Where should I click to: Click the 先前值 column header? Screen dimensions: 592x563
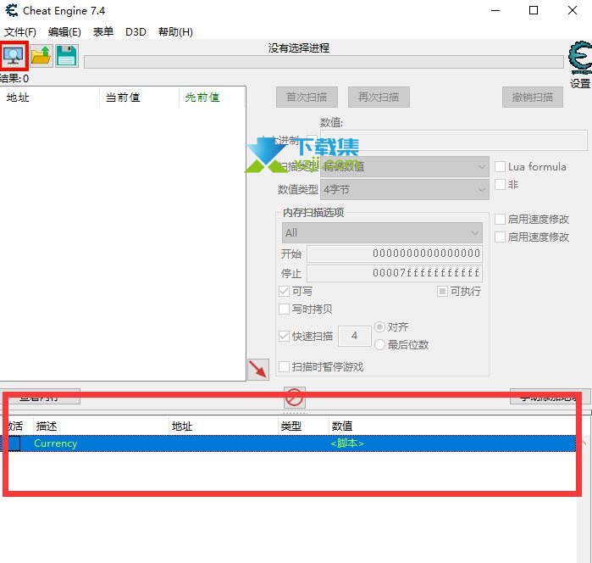click(213, 98)
